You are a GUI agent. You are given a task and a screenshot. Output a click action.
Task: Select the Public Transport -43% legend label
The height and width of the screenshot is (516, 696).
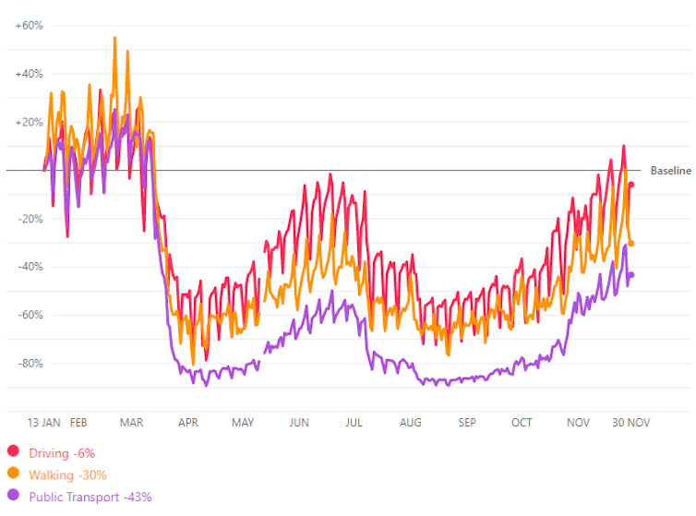90,497
